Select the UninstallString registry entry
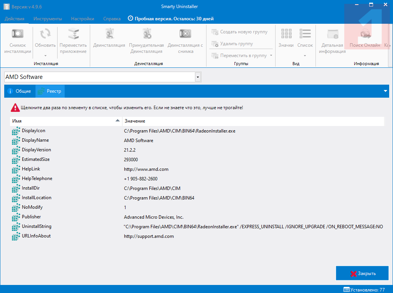The image size is (393, 293). pyautogui.click(x=36, y=226)
